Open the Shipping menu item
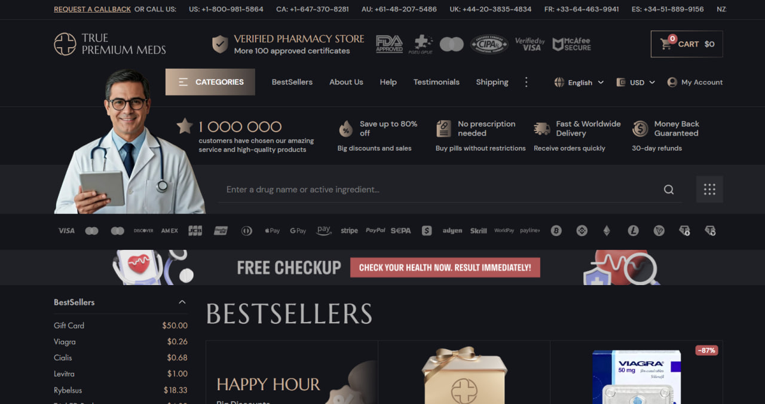This screenshot has width=765, height=404. pos(492,82)
